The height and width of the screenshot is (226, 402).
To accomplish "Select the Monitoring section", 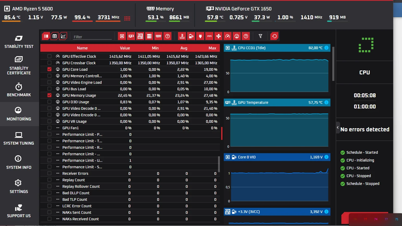I will pyautogui.click(x=19, y=114).
